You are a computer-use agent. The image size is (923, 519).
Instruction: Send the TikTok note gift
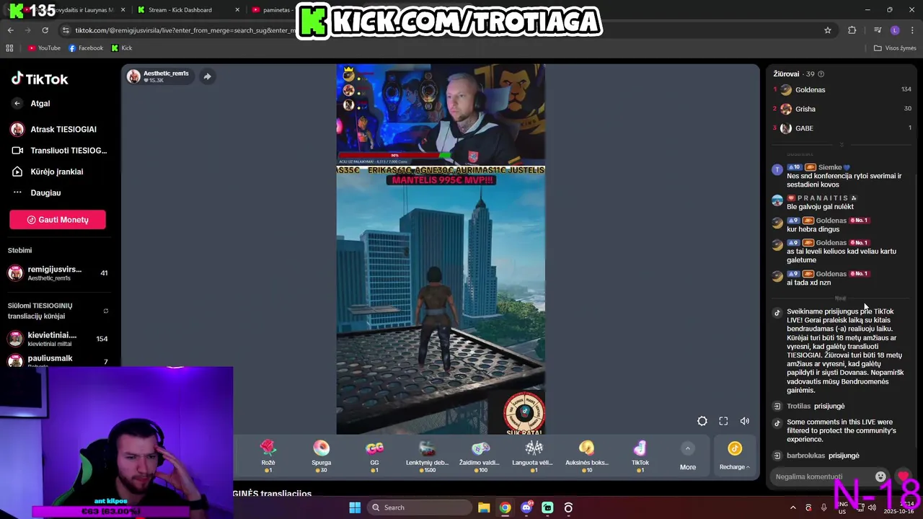pos(640,456)
